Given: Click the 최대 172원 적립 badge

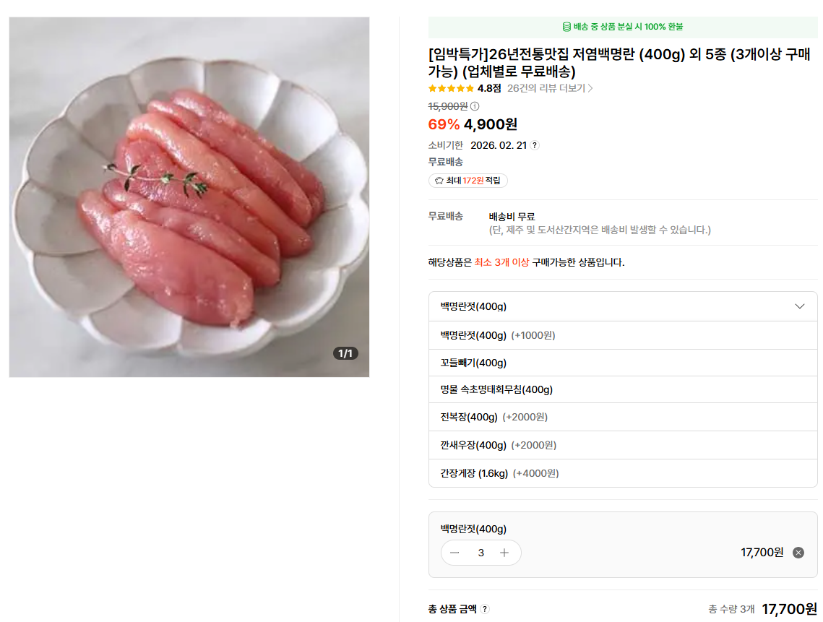Looking at the screenshot, I should (468, 181).
